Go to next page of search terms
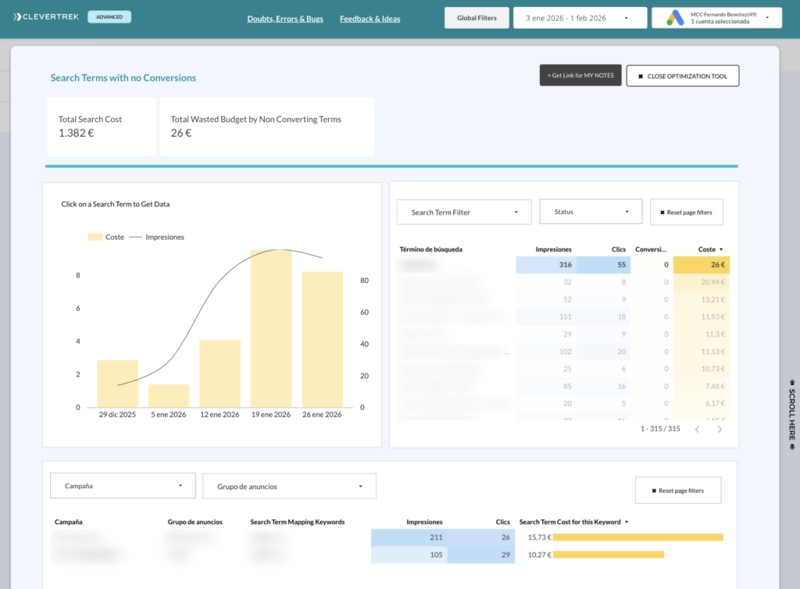 [720, 429]
